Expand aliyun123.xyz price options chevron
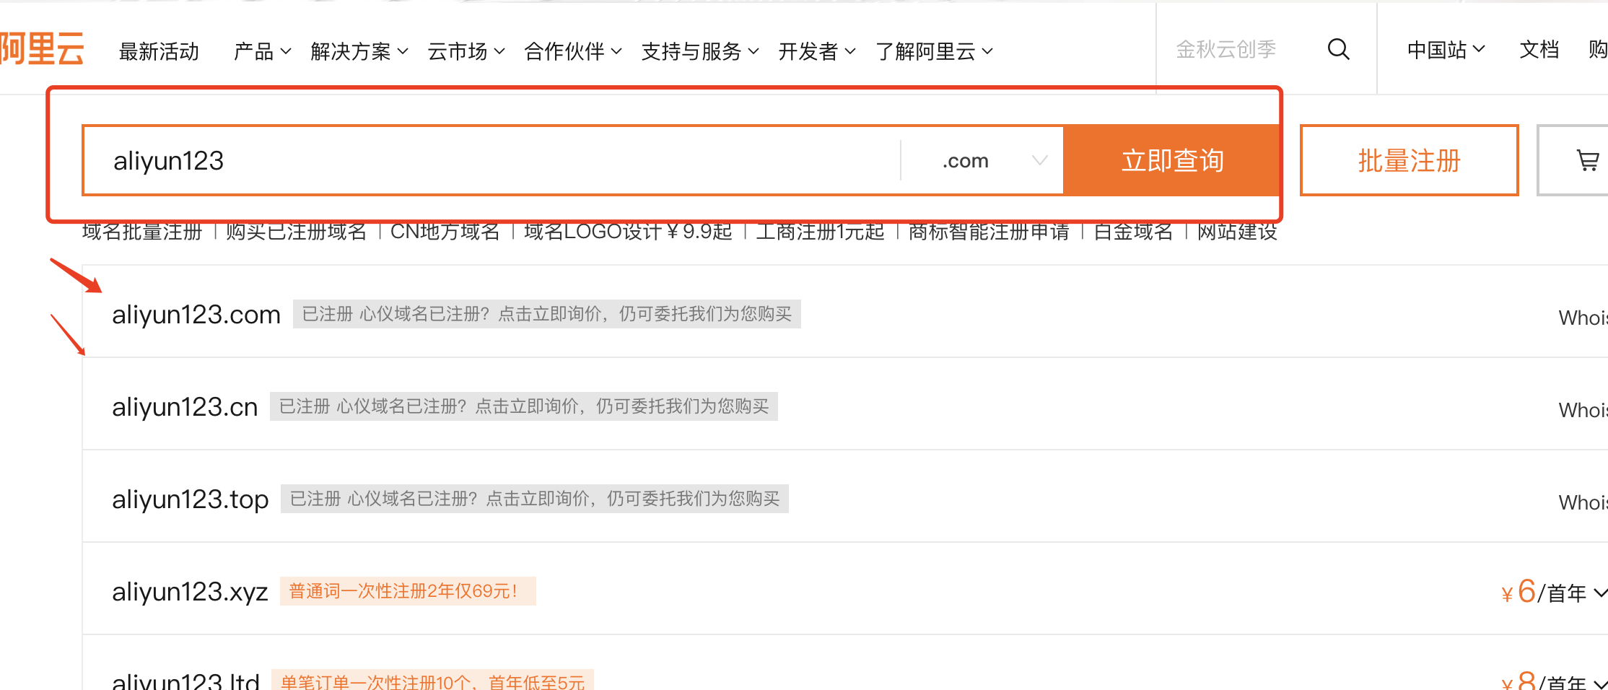Viewport: 1608px width, 690px height. pyautogui.click(x=1600, y=593)
